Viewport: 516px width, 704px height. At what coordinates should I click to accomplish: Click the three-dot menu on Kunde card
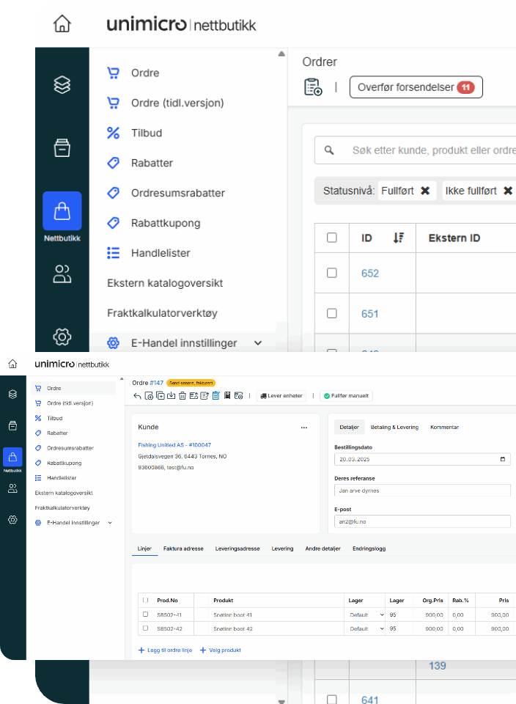(304, 427)
